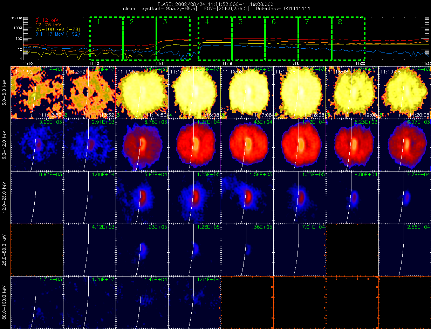Open the 50.0-100.0 keV panel labeled 1.36E+03
The image size is (431, 329).
37,302
